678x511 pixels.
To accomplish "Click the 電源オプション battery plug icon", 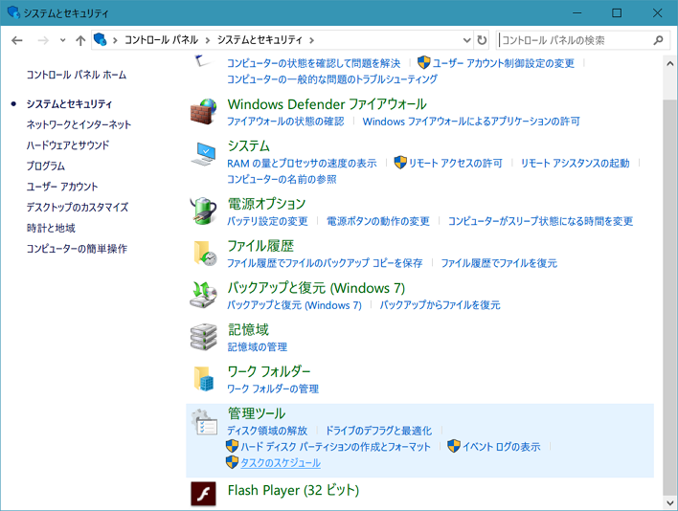I will [204, 211].
